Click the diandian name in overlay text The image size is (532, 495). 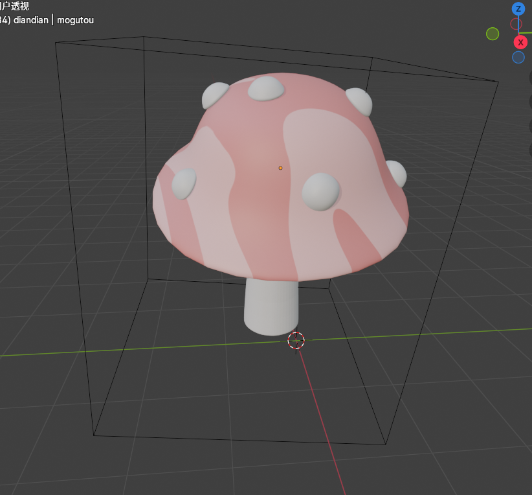31,20
